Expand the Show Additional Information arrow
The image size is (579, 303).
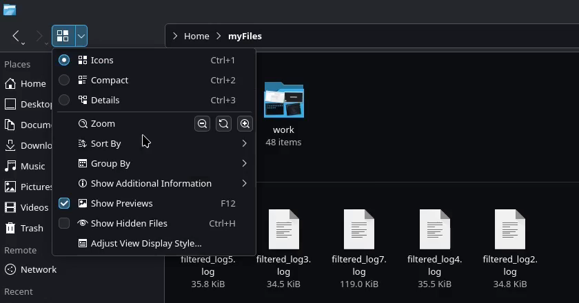[244, 183]
